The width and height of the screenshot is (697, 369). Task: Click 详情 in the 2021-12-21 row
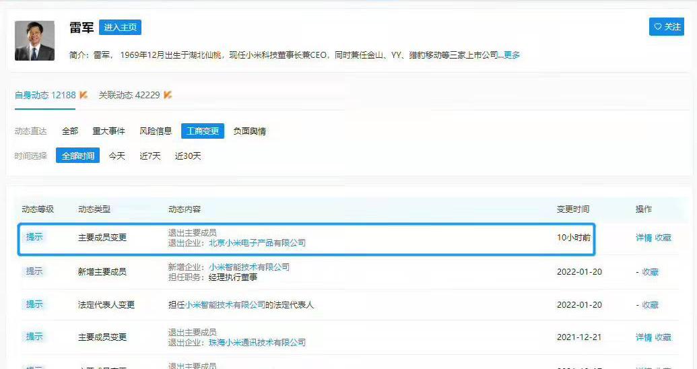[x=644, y=337]
